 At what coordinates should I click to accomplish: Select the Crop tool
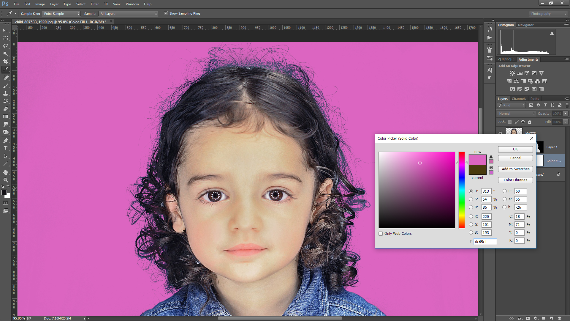click(5, 62)
